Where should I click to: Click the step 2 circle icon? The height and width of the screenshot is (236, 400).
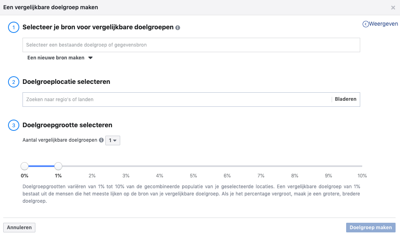[x=13, y=82]
